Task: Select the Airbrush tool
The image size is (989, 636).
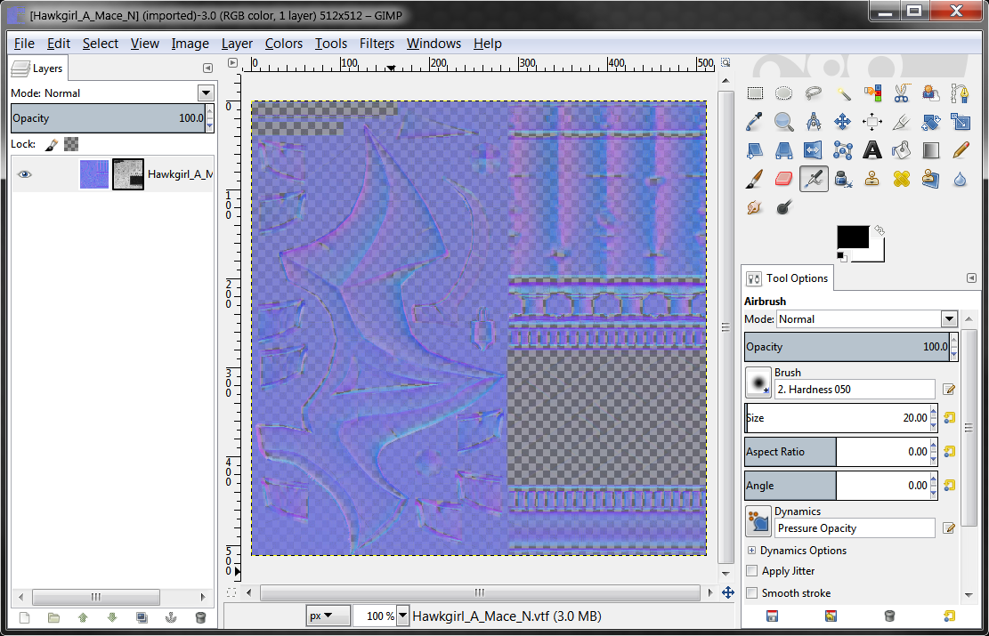Action: pos(814,179)
